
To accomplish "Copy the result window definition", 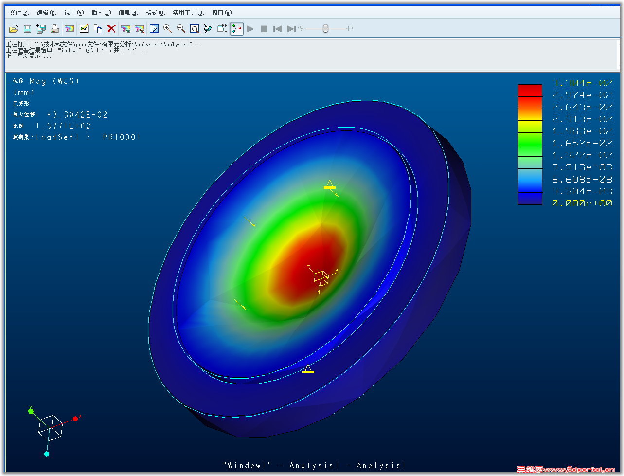I will (98, 29).
